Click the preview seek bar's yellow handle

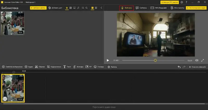pyautogui.click(x=155, y=60)
